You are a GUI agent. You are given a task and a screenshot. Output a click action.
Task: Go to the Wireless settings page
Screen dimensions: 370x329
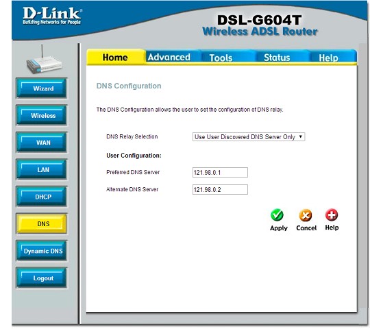[42, 115]
